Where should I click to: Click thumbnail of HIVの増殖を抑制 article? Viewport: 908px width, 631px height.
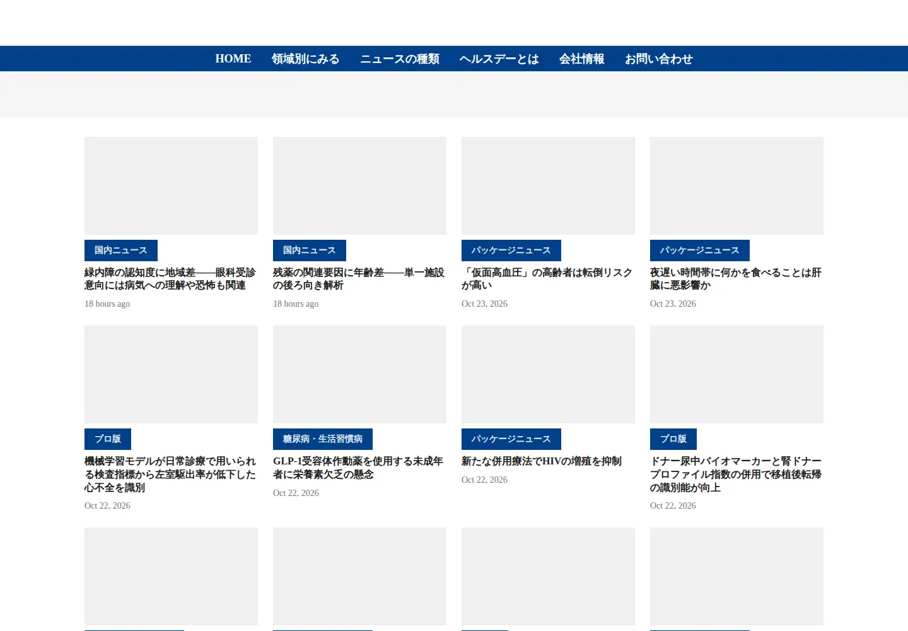[x=548, y=374]
